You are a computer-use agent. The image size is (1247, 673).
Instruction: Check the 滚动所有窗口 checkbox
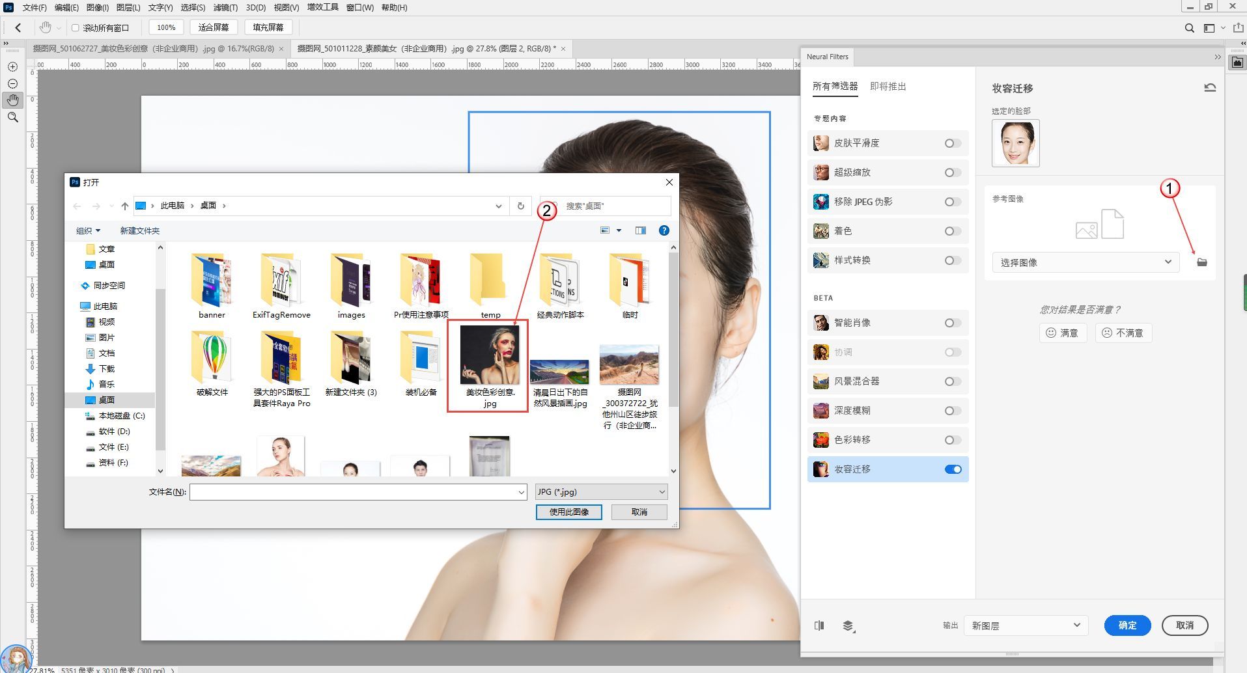coord(76,28)
